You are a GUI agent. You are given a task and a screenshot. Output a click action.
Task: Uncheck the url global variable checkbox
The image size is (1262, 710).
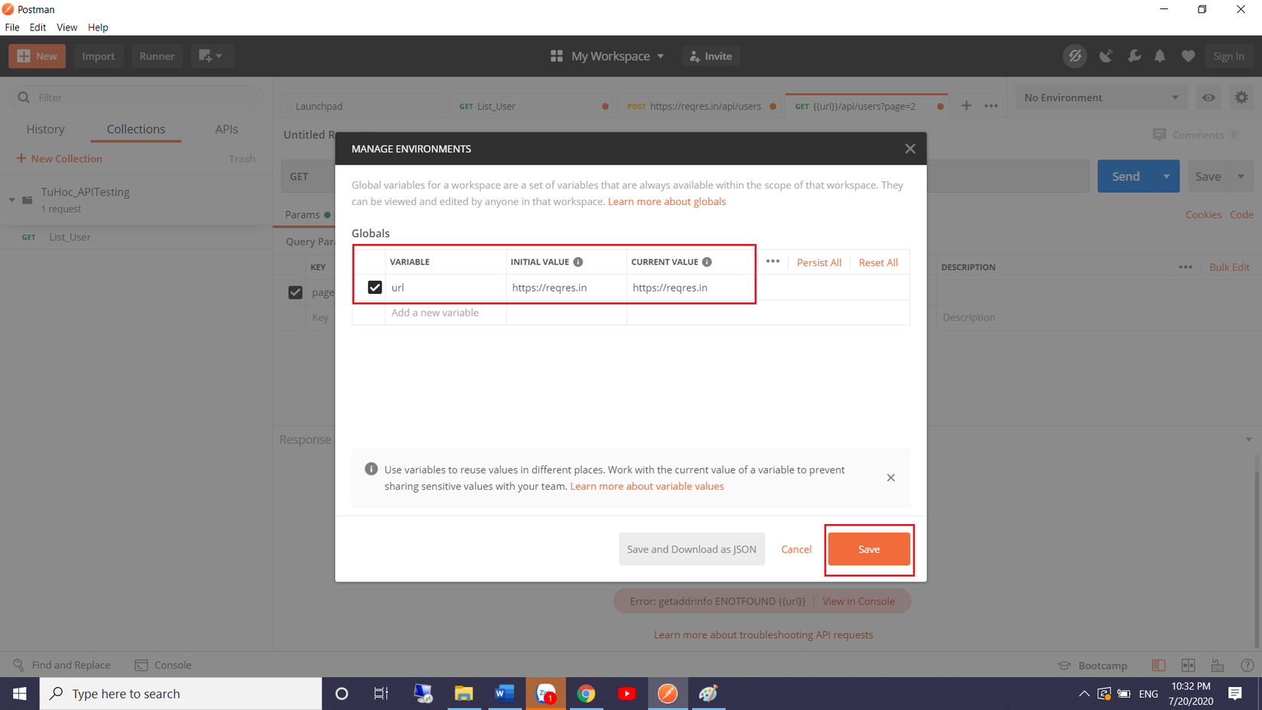tap(375, 288)
